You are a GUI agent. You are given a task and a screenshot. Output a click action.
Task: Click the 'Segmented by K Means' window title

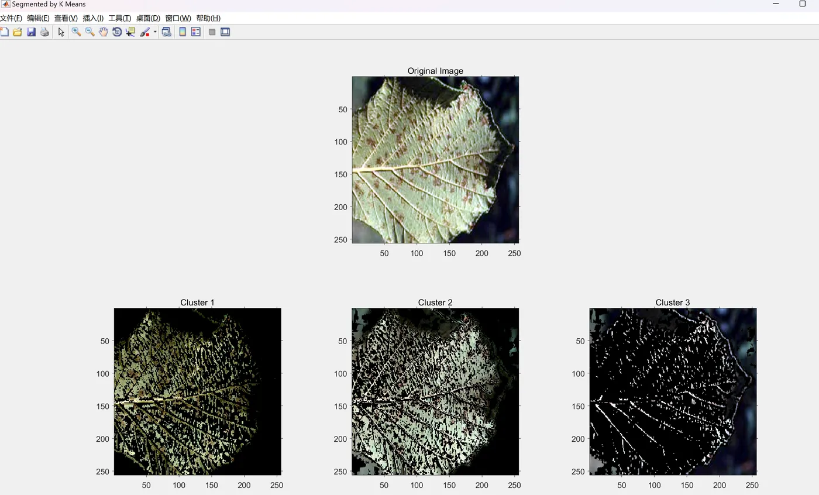point(49,4)
